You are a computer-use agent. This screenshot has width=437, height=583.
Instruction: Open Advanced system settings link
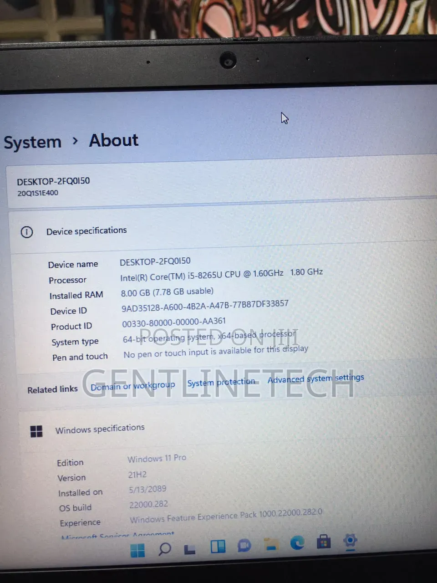tap(315, 378)
